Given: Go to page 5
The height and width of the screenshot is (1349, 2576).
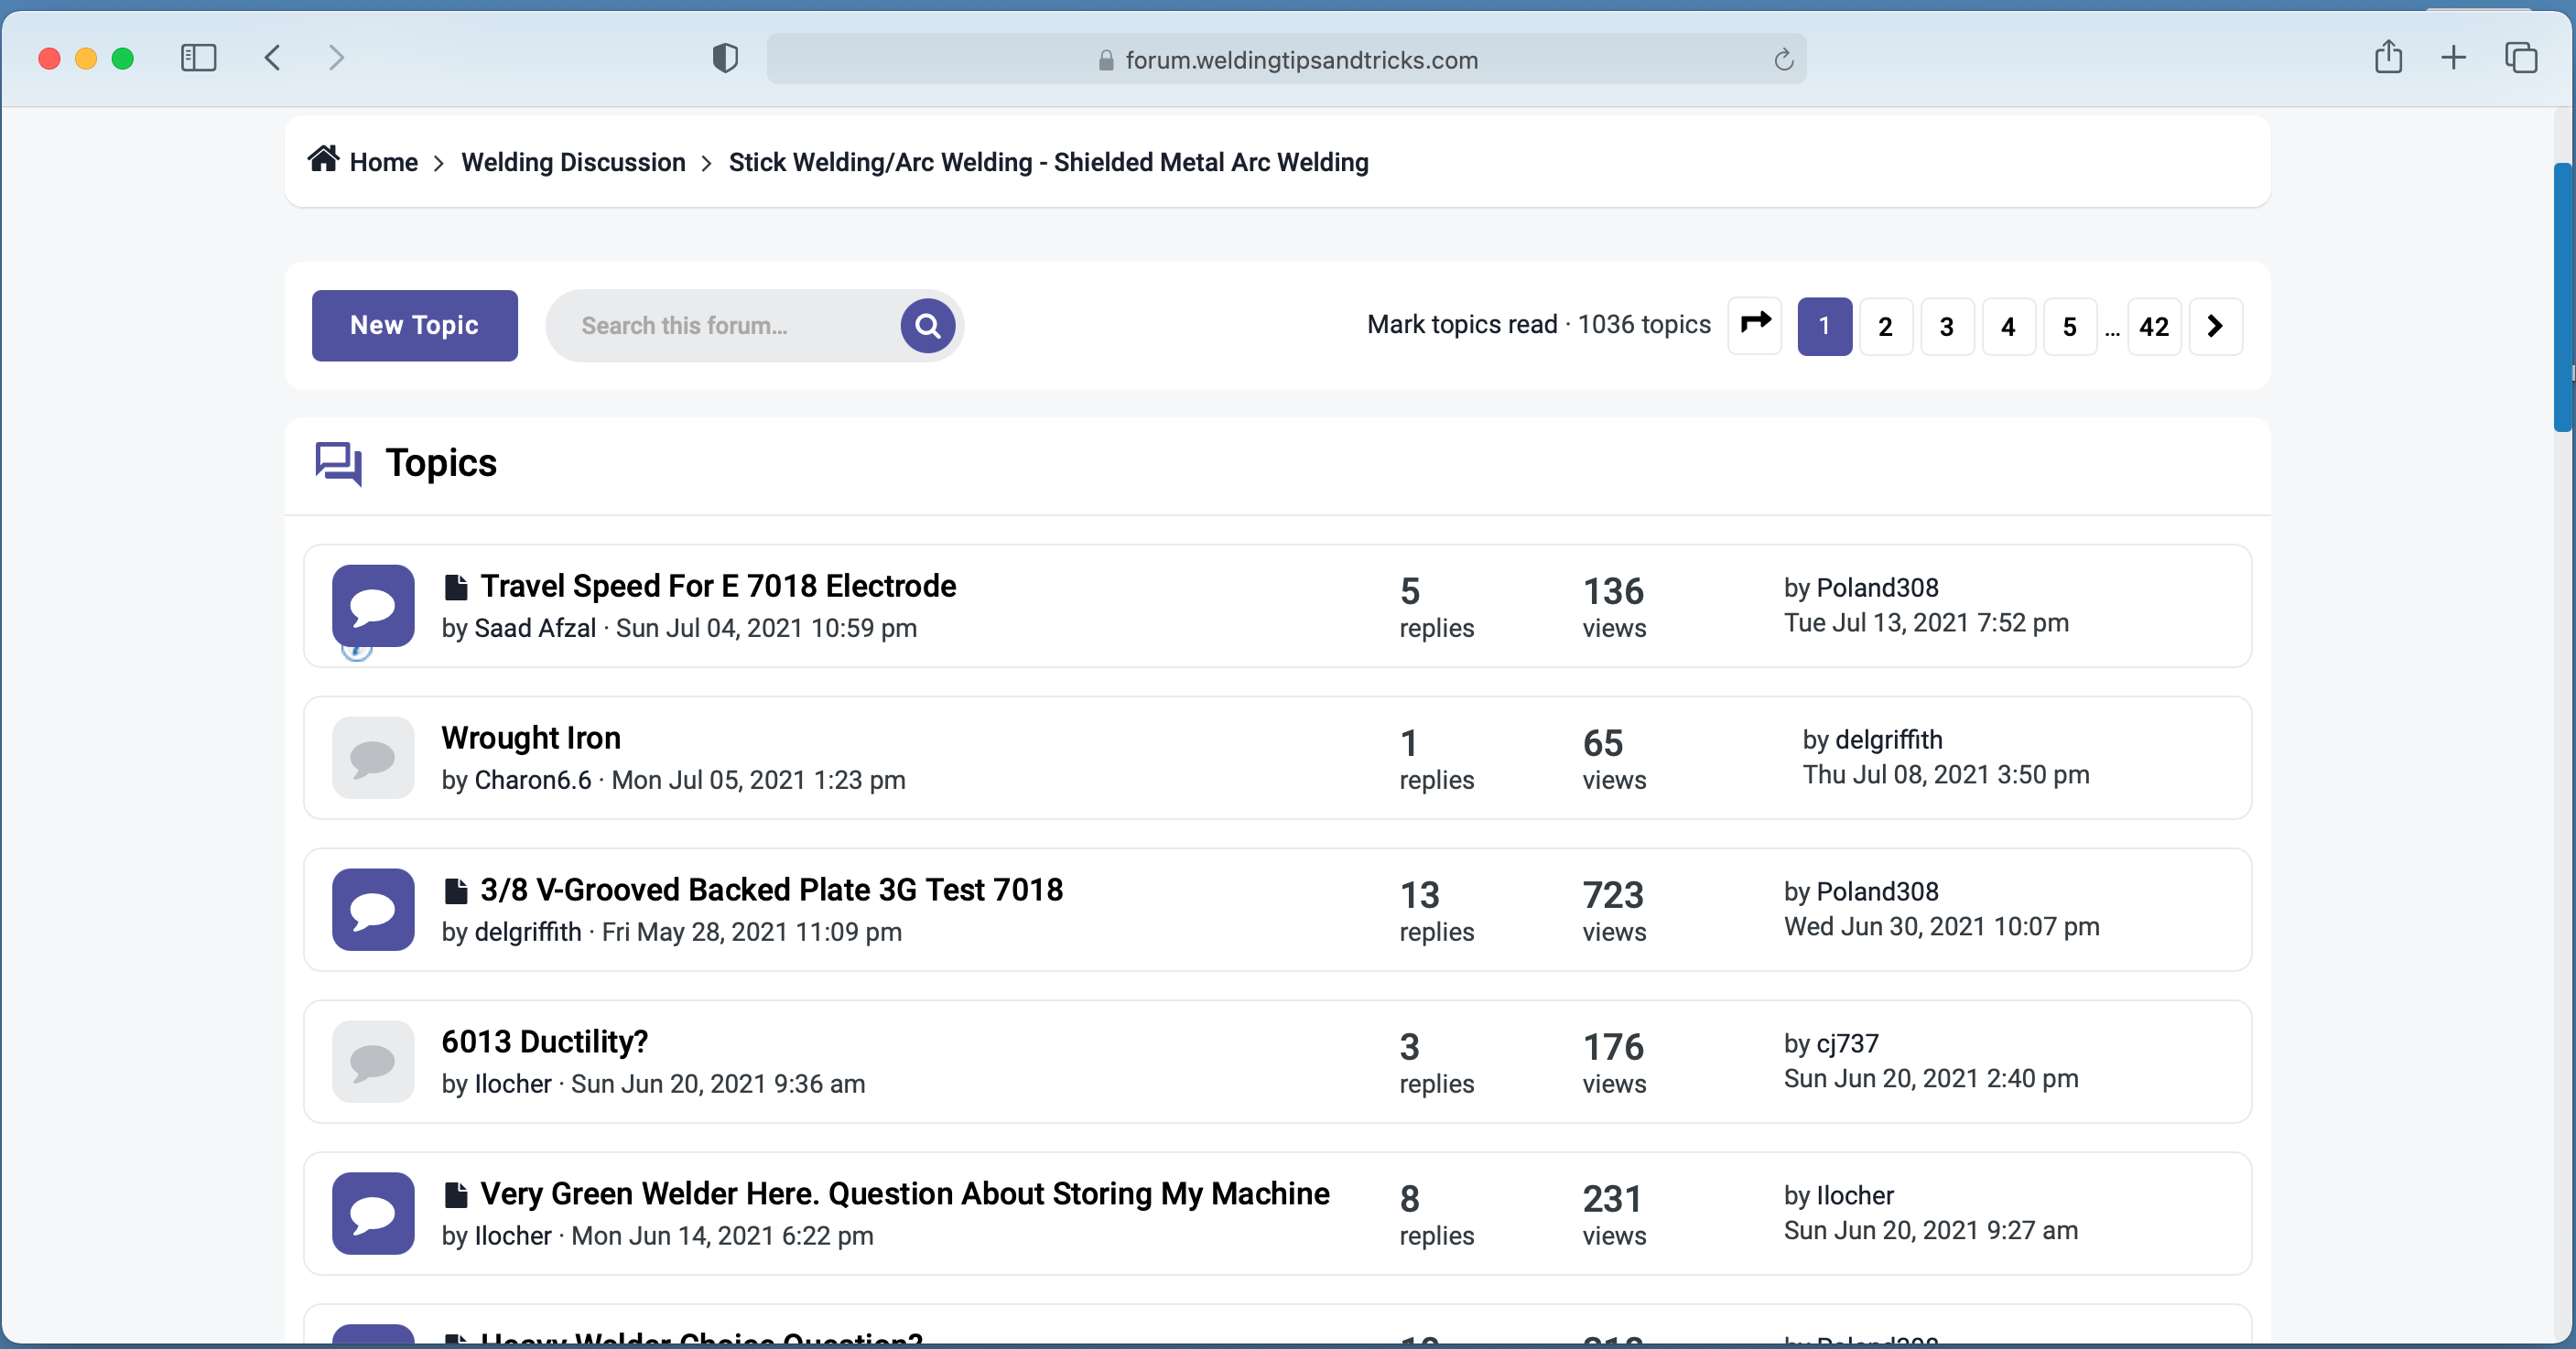Looking at the screenshot, I should click(2069, 326).
